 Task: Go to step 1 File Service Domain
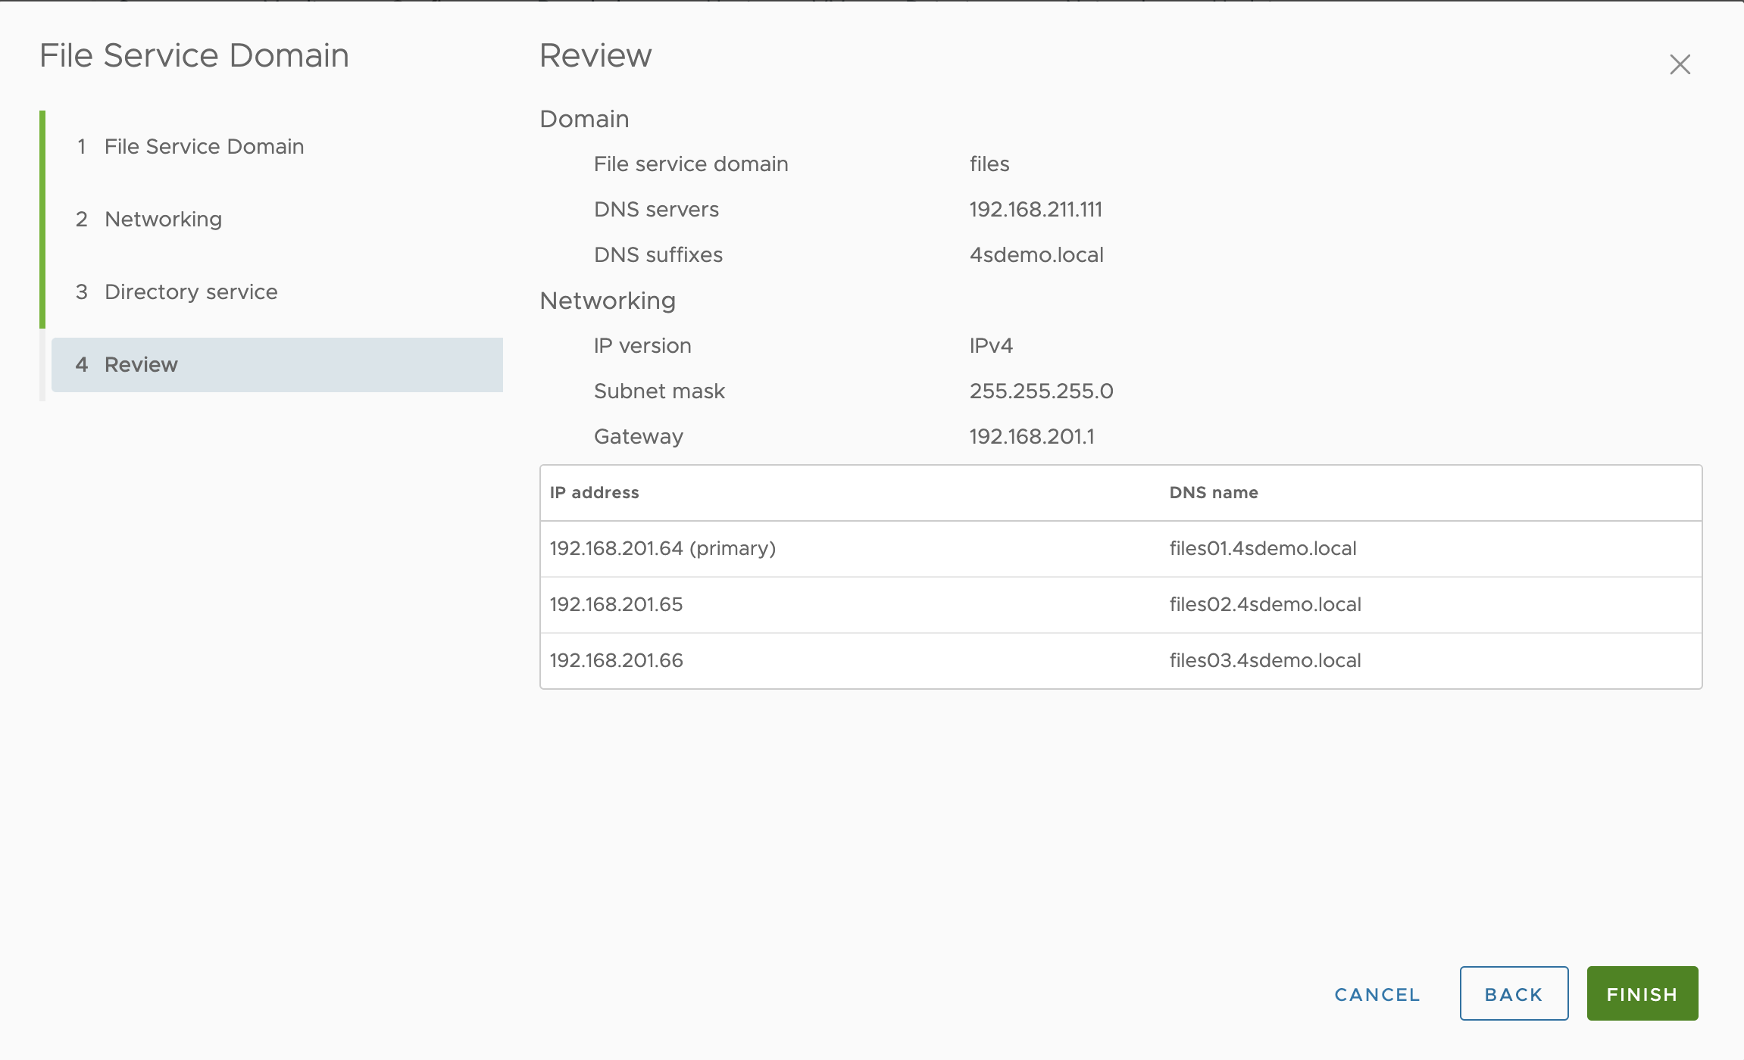coord(203,146)
